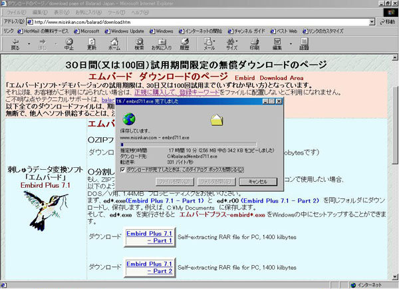Expand the Forward button history dropdown arrow

(x=56, y=44)
